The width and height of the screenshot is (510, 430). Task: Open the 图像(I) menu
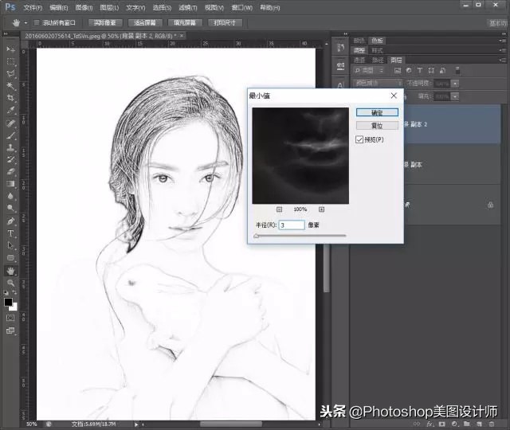[84, 7]
